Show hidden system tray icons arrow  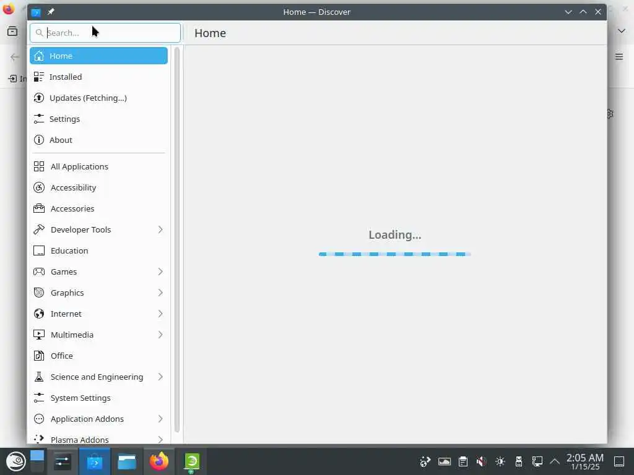(555, 461)
